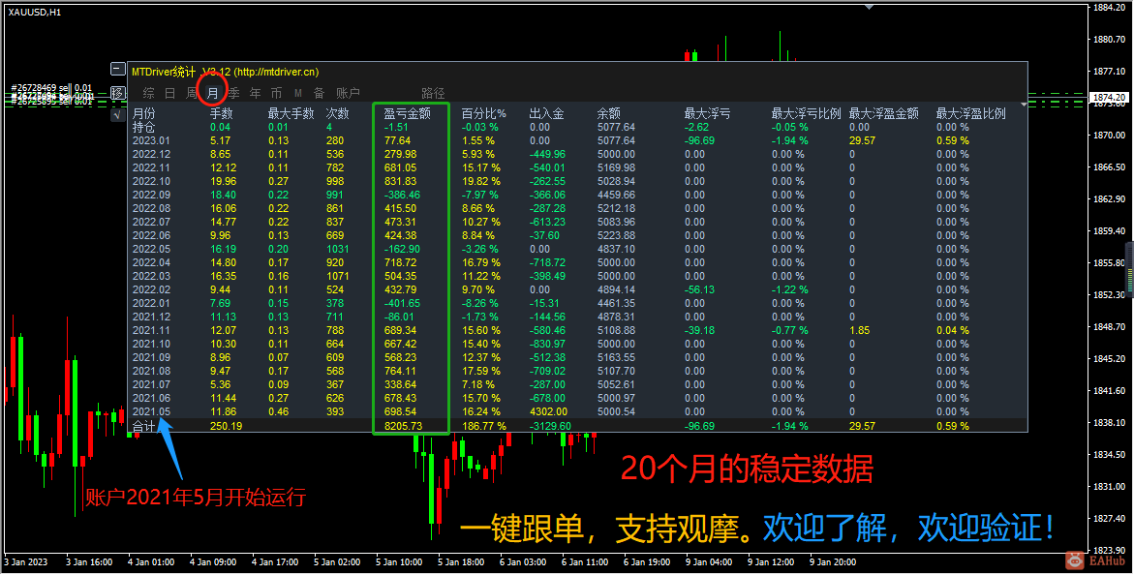
Task: Select the 币 currency stats icon
Action: pos(276,92)
